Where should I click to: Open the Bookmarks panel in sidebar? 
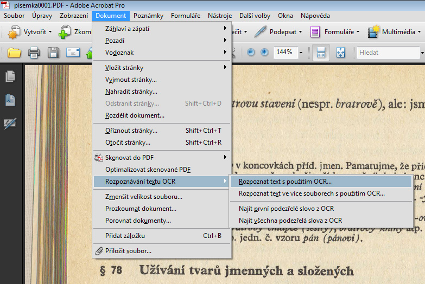click(10, 100)
